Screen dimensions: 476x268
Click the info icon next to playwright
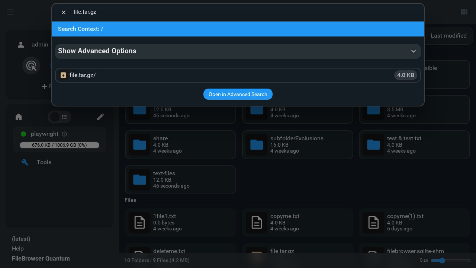click(64, 134)
